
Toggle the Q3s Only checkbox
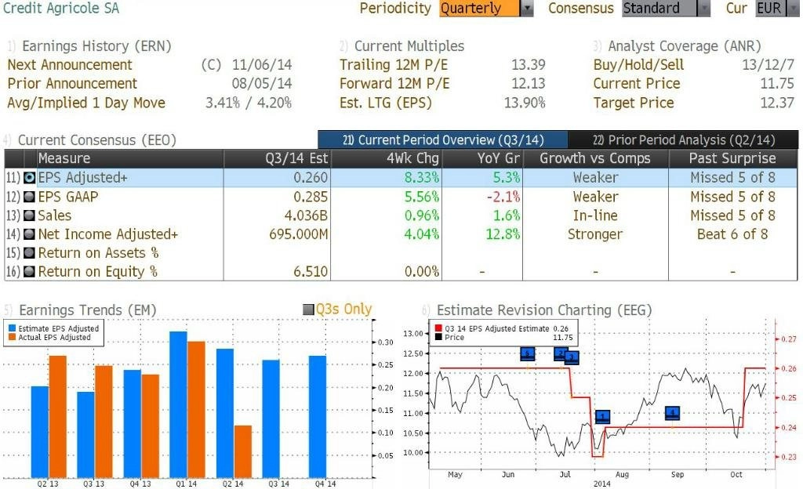pyautogui.click(x=308, y=310)
